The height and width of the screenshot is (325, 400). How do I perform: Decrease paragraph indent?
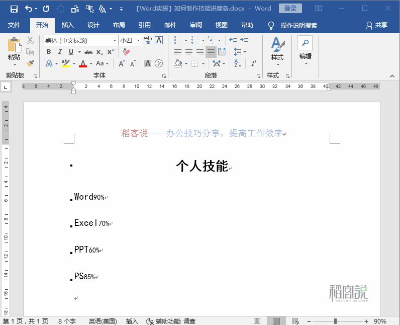click(x=233, y=40)
